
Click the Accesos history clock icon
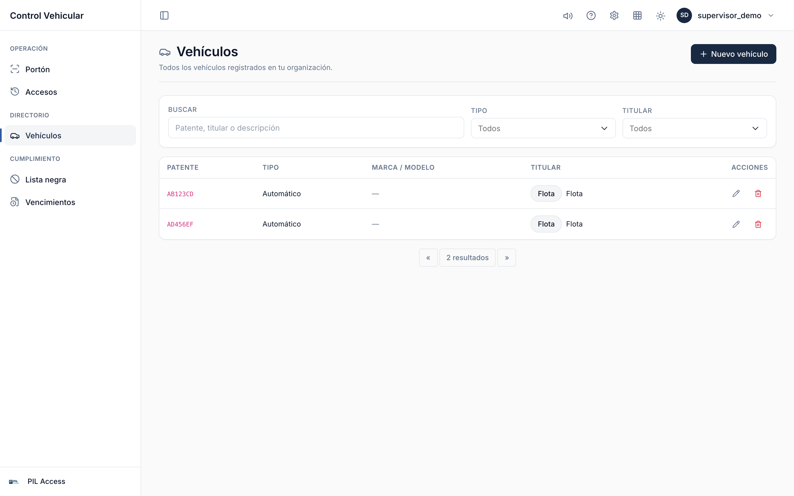click(15, 91)
